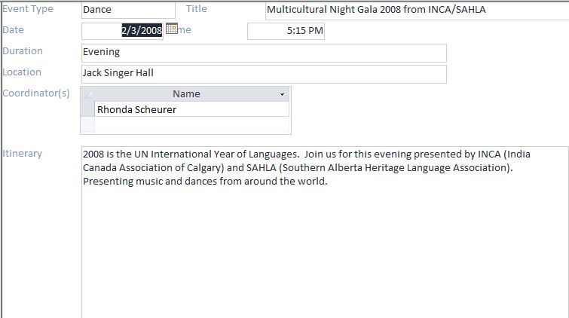Click into the Title field with Multicultural Night Gala
Viewport: 569px width, 318px height.
(418, 10)
